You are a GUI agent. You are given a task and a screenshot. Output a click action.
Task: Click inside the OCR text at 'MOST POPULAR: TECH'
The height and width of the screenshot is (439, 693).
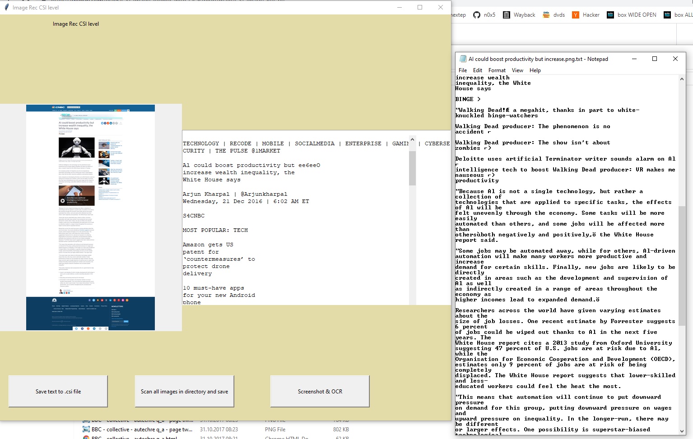coord(215,230)
